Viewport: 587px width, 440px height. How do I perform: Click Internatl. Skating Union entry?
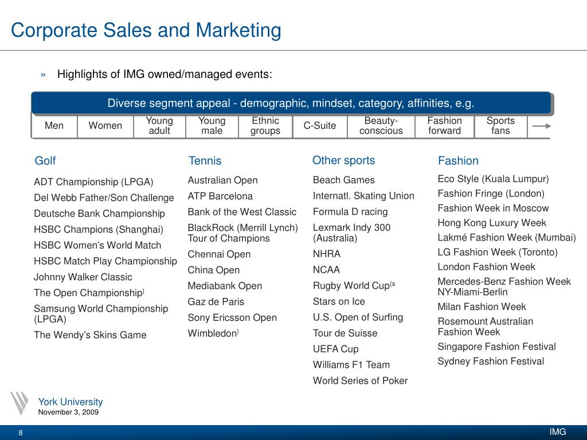point(363,196)
